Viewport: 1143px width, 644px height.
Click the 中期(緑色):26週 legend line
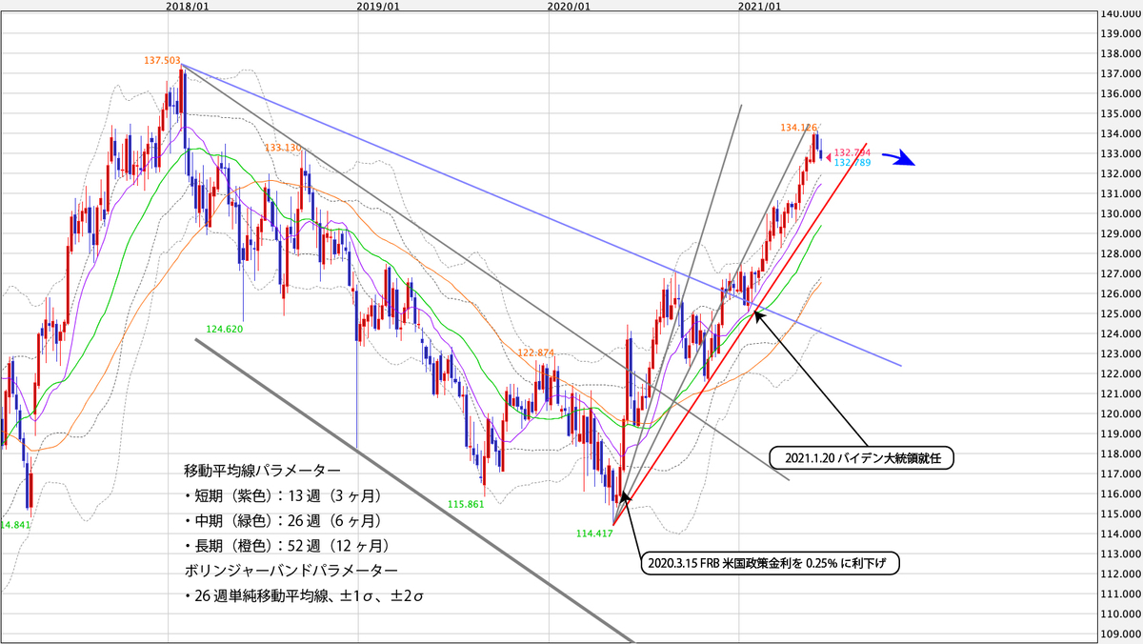click(282, 520)
